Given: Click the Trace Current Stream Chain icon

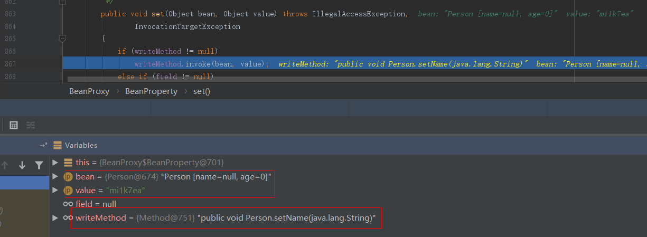Looking at the screenshot, I should click(31, 125).
